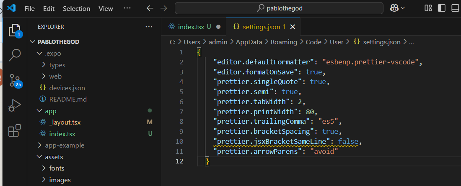Click the "prettier.semi" key
The height and width of the screenshot is (186, 461).
244,92
